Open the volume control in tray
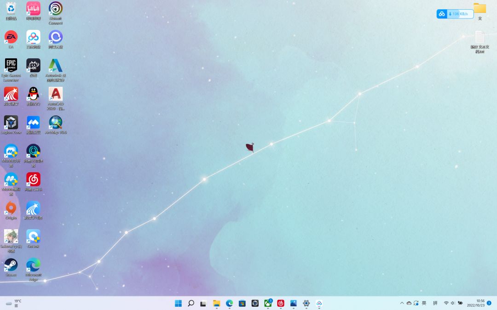 453,303
